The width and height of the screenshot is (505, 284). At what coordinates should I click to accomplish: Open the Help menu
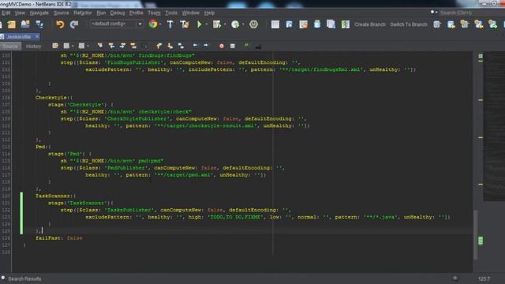pos(209,13)
